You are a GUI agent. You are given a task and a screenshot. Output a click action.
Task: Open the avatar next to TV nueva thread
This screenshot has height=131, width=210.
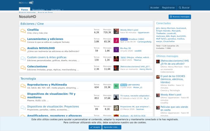click(x=116, y=97)
